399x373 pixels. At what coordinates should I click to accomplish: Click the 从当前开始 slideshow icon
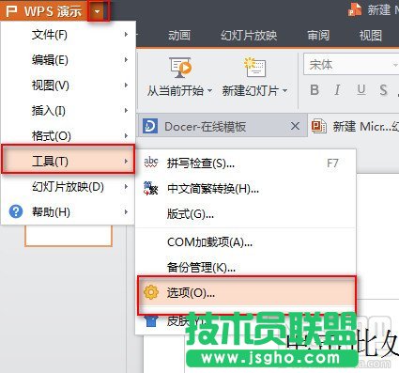pos(180,68)
